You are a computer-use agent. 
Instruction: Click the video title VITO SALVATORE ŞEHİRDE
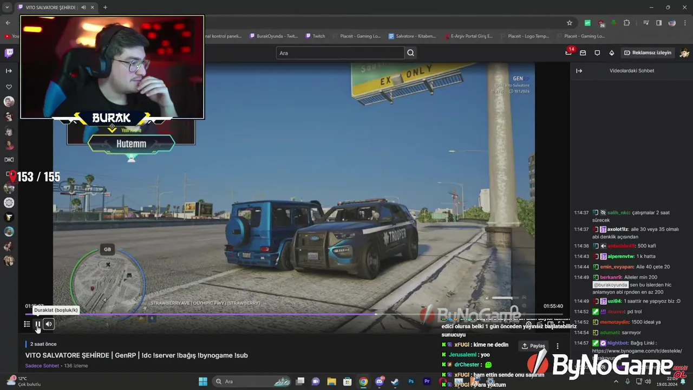point(136,355)
